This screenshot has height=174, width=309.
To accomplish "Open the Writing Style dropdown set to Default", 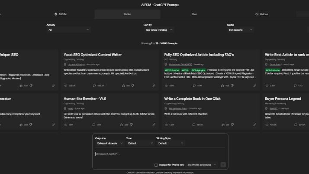I will (171, 143).
